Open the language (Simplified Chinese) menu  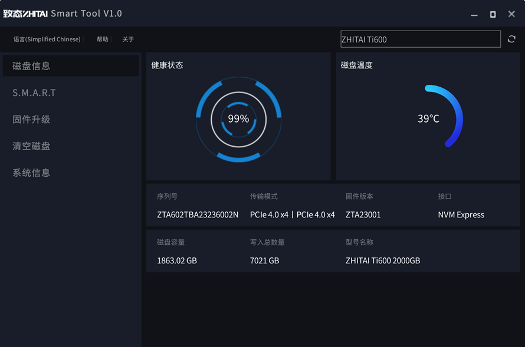[x=47, y=39]
